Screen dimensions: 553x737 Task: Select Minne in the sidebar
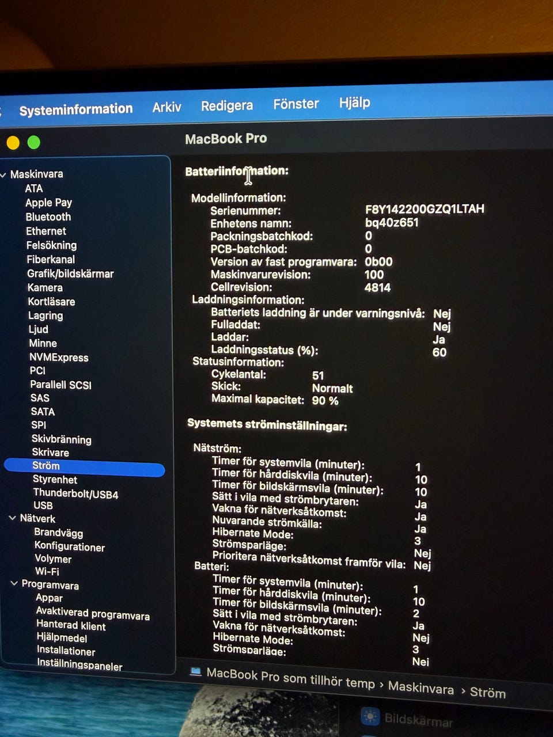tap(43, 343)
